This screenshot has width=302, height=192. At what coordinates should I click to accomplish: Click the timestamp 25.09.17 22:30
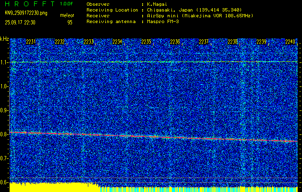coord(20,23)
